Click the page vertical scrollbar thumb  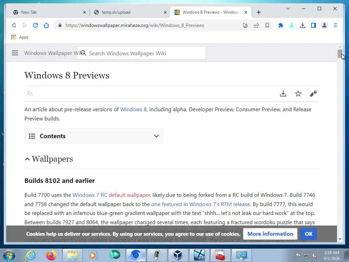pyautogui.click(x=340, y=54)
